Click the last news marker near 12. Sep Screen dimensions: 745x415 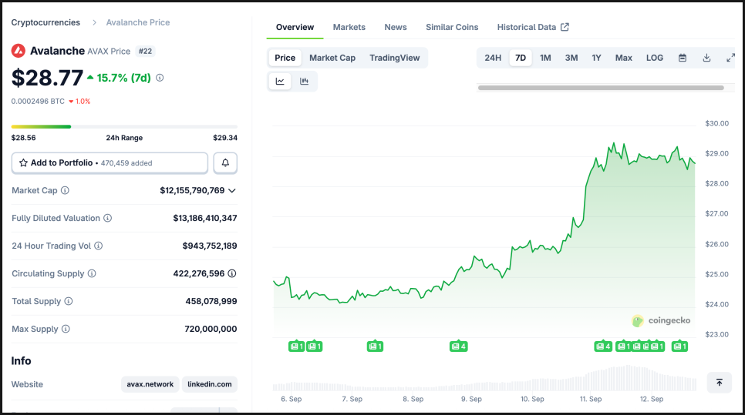pyautogui.click(x=679, y=346)
